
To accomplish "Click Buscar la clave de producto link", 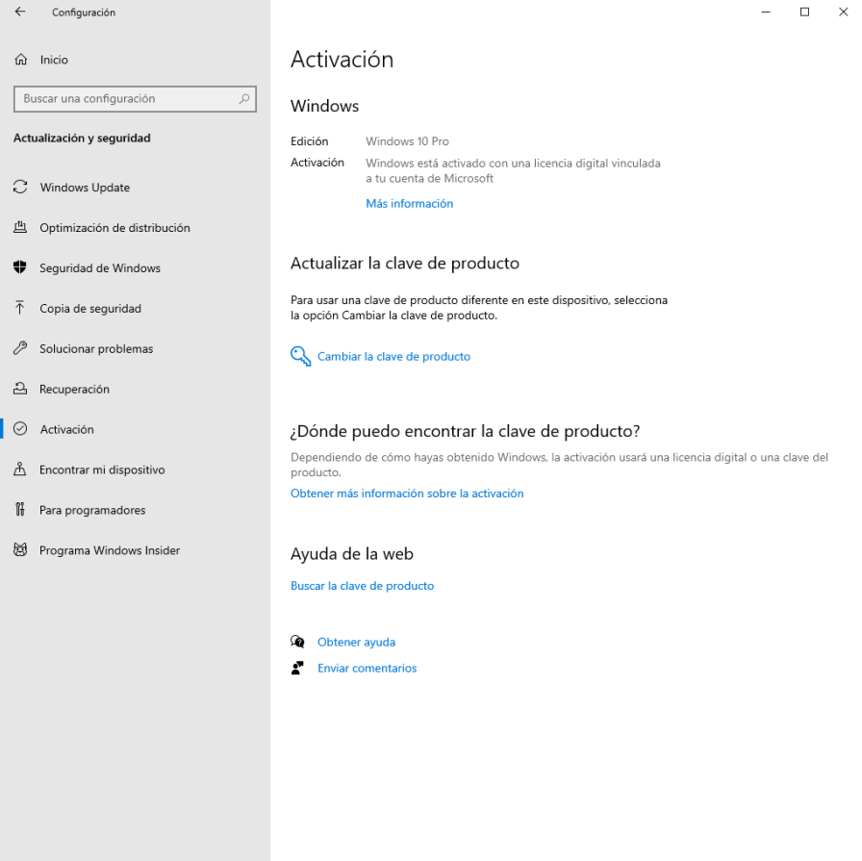I will [x=363, y=586].
